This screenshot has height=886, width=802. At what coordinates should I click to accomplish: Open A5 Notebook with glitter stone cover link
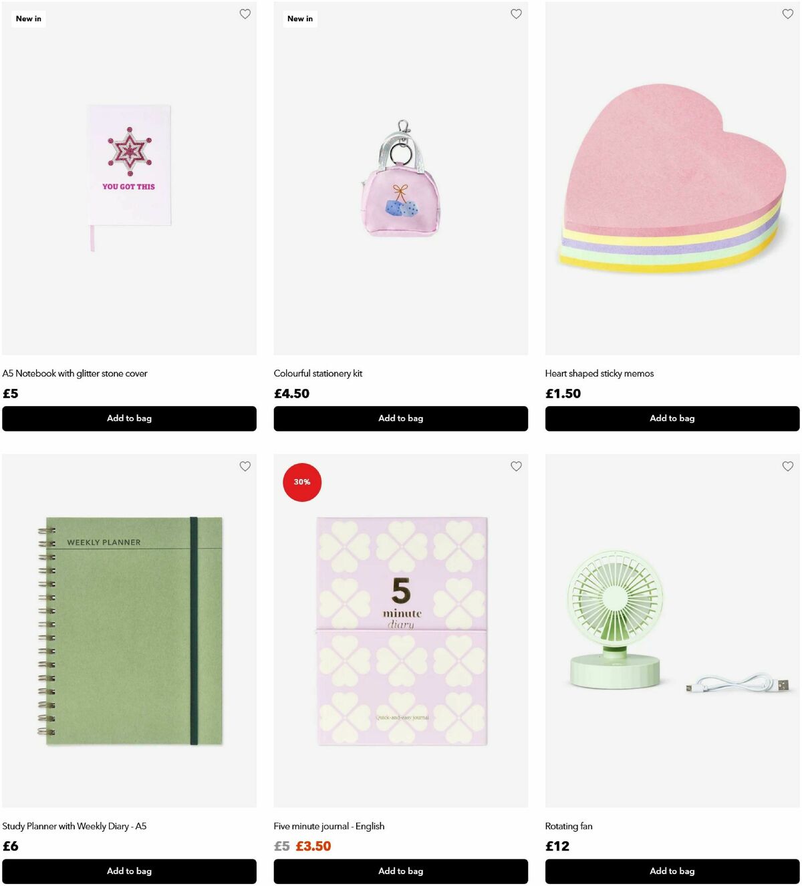tap(75, 374)
